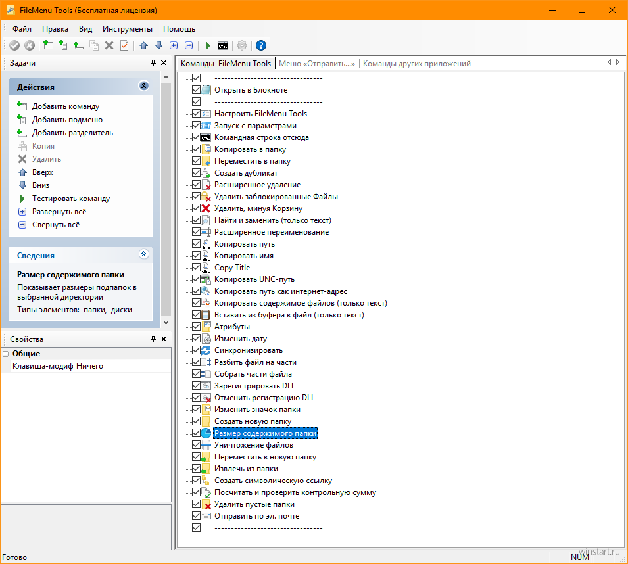
Task: Click the Развернуть всё action link
Action: point(59,212)
